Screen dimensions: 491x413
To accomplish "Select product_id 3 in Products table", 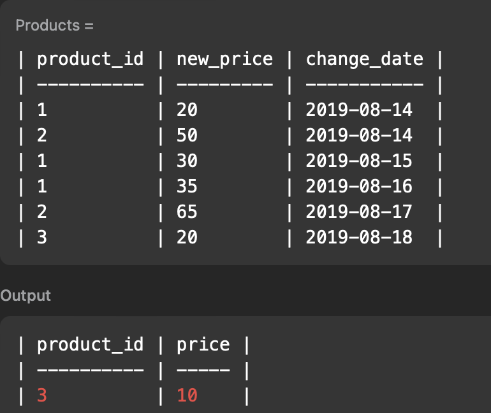I will pos(42,237).
